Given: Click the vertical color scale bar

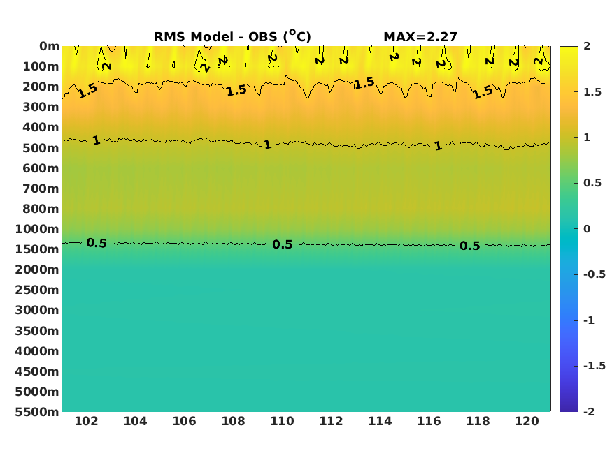Looking at the screenshot, I should [569, 228].
